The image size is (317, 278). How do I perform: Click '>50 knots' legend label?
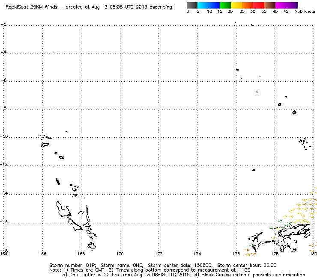(305, 12)
